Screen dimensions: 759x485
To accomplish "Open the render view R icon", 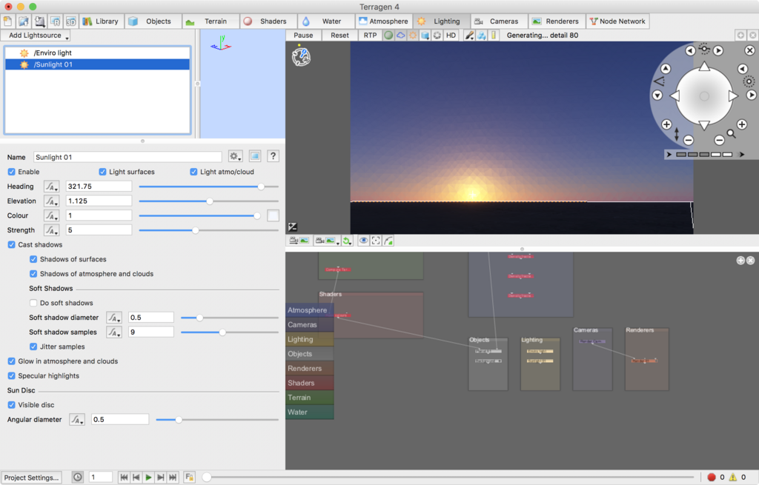I will pos(55,21).
